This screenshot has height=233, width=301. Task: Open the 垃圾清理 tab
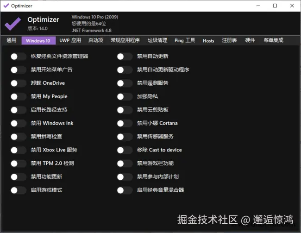[x=157, y=40]
